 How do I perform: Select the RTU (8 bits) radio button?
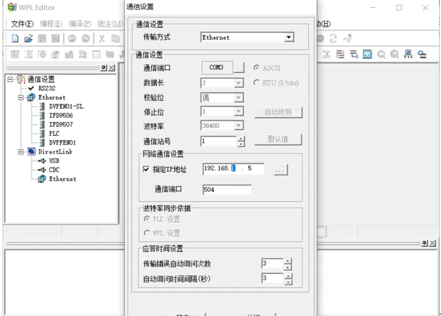pyautogui.click(x=276, y=82)
